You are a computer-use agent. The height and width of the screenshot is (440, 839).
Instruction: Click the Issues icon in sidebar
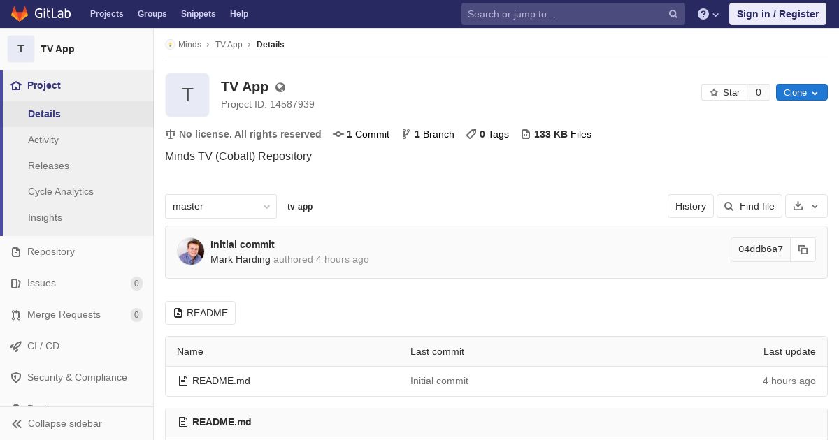(x=16, y=284)
